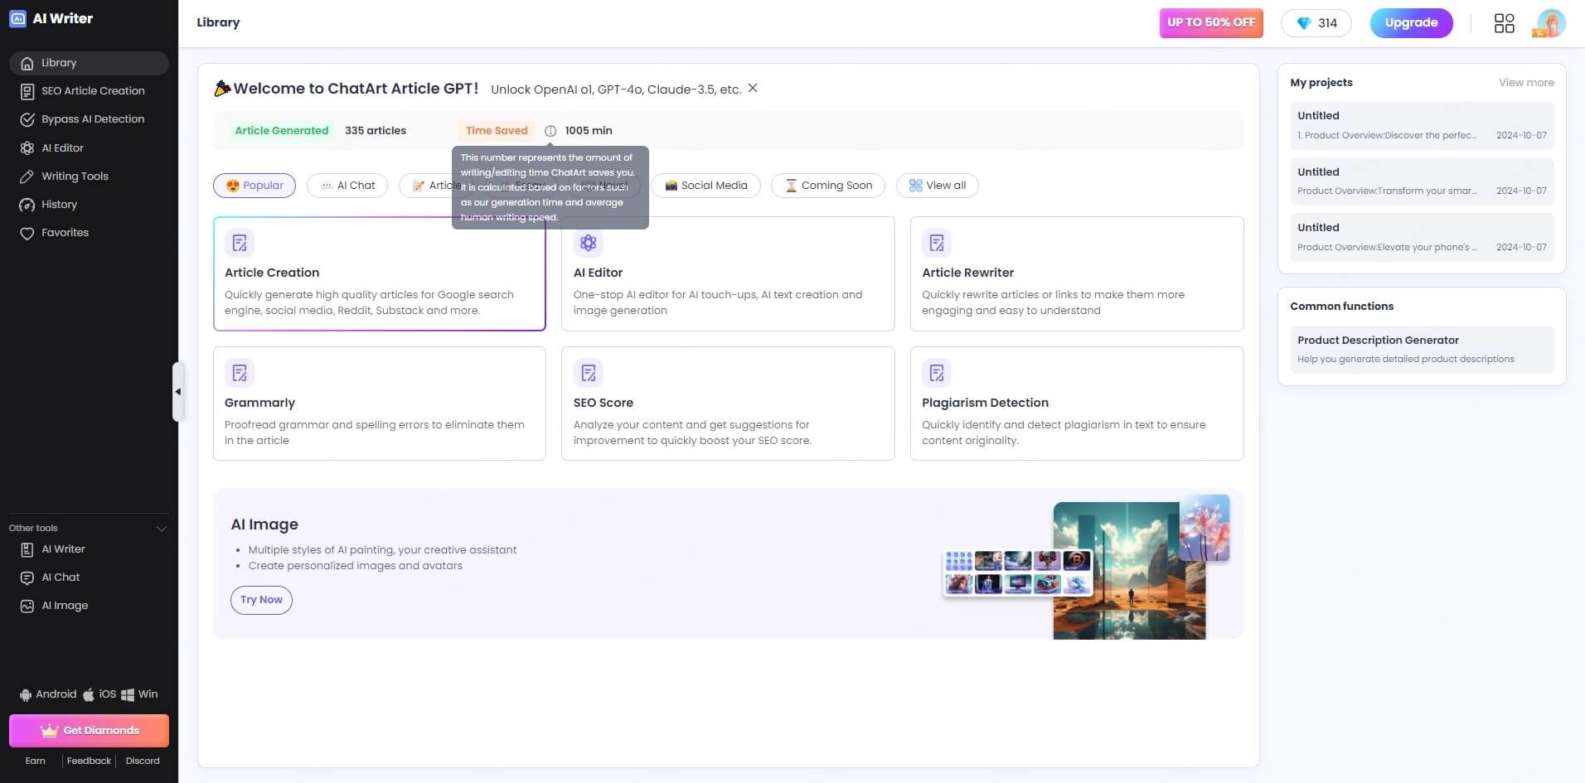
Task: Open the user profile avatar
Action: click(1549, 22)
